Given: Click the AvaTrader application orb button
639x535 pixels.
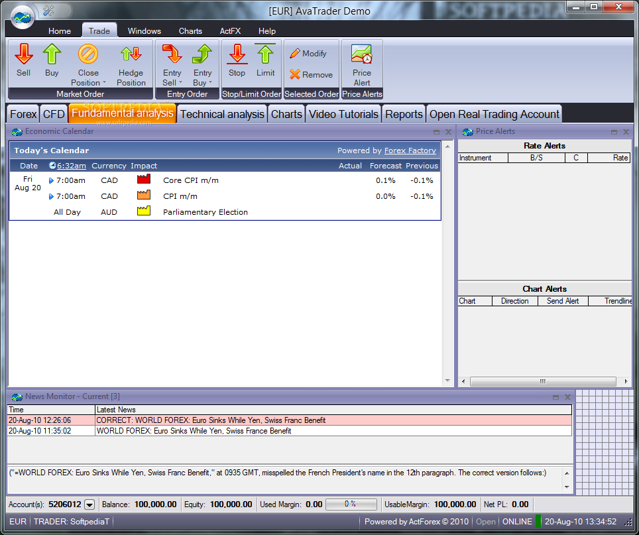Looking at the screenshot, I should (23, 18).
